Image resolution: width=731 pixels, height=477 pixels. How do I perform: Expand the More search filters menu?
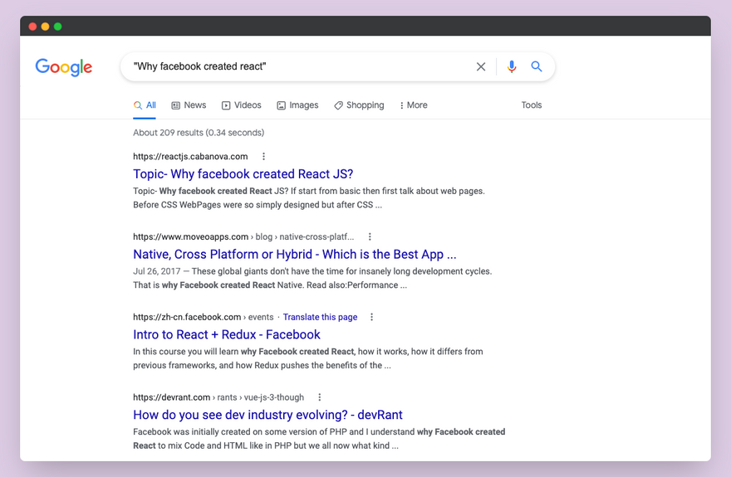point(413,105)
